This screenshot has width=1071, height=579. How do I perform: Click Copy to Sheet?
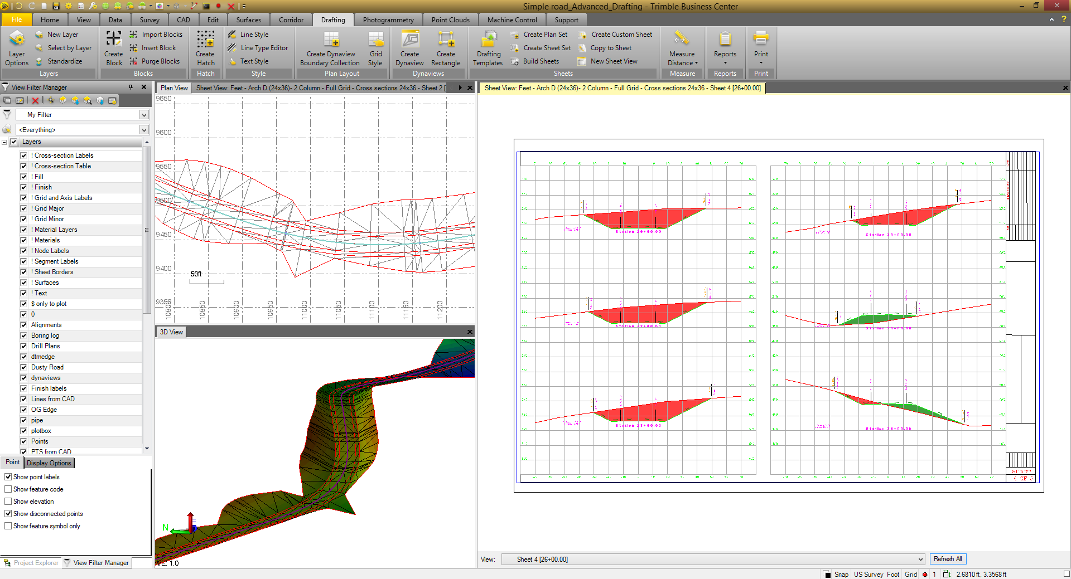click(x=605, y=48)
